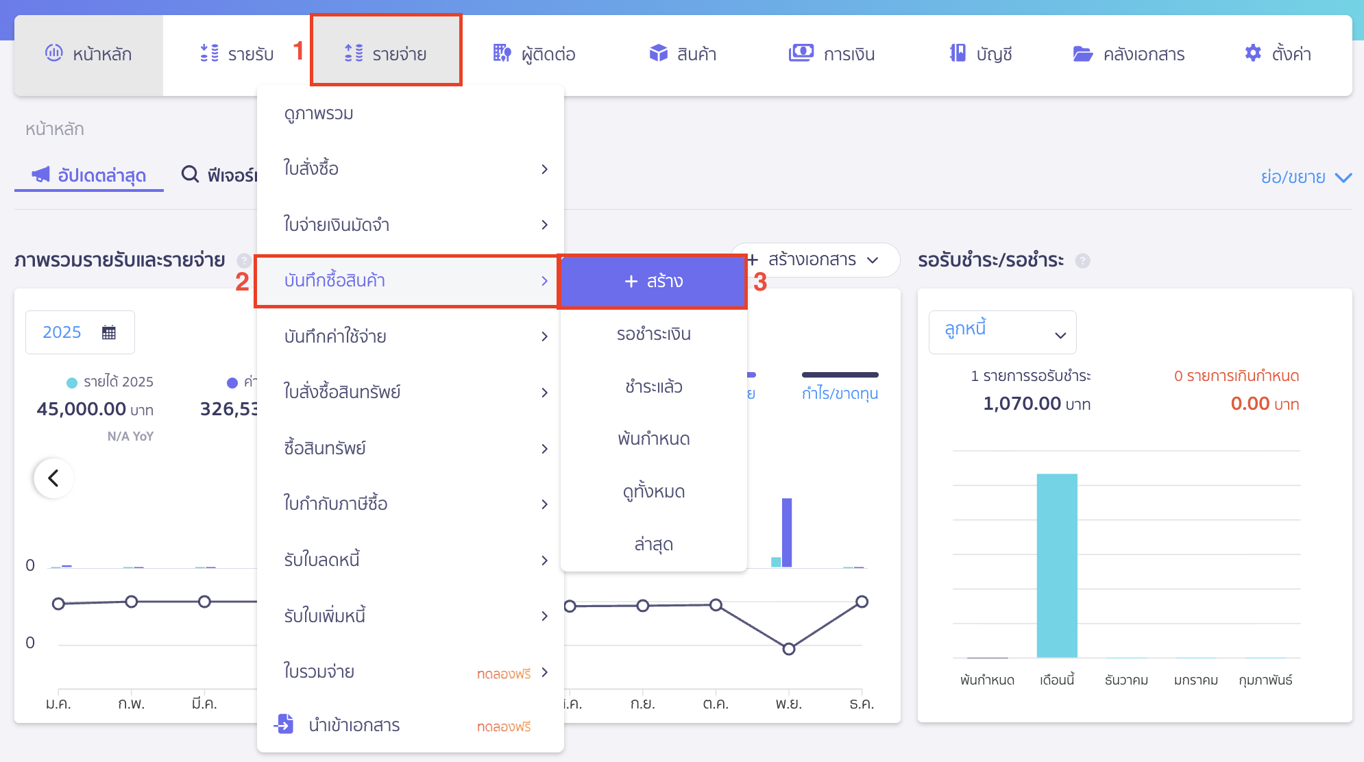This screenshot has height=762, width=1364.
Task: Click the หน้าหลัก dashboard icon
Action: coord(53,53)
